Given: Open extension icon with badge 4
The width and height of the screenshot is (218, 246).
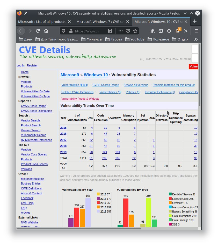Looking at the screenshot, I should (x=178, y=30).
